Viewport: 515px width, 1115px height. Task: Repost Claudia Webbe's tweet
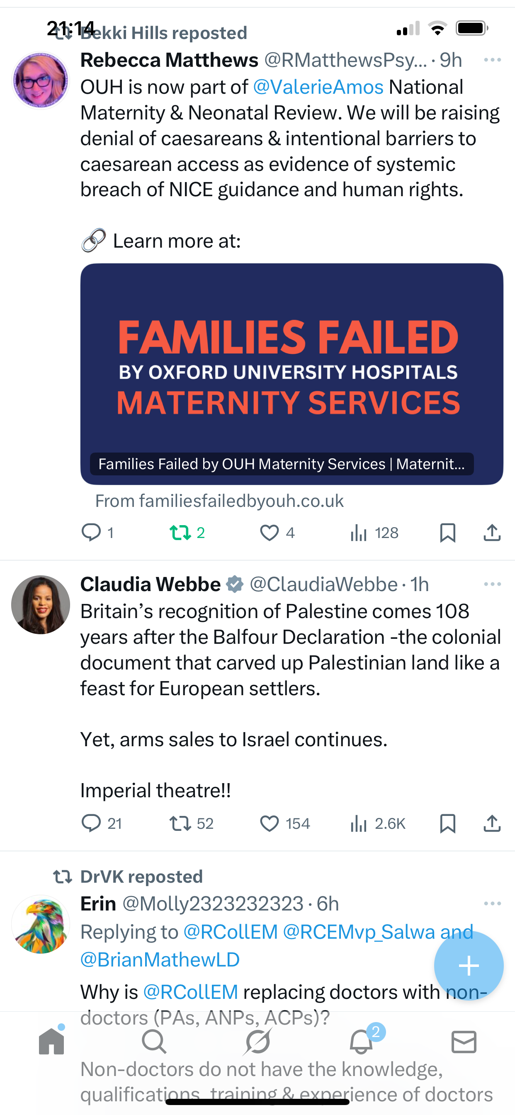click(x=180, y=823)
